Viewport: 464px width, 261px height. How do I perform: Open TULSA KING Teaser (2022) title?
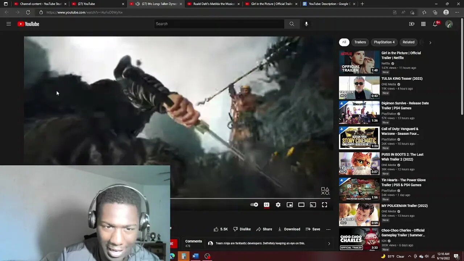[402, 78]
